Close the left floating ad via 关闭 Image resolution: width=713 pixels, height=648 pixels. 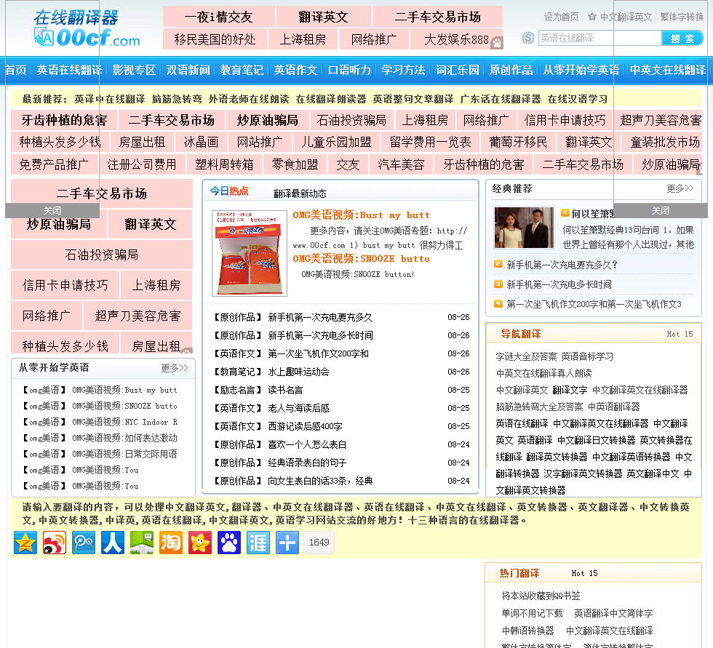pos(52,210)
